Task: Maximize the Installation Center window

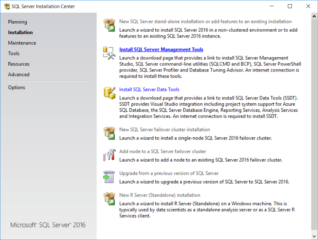Action: (x=290, y=6)
